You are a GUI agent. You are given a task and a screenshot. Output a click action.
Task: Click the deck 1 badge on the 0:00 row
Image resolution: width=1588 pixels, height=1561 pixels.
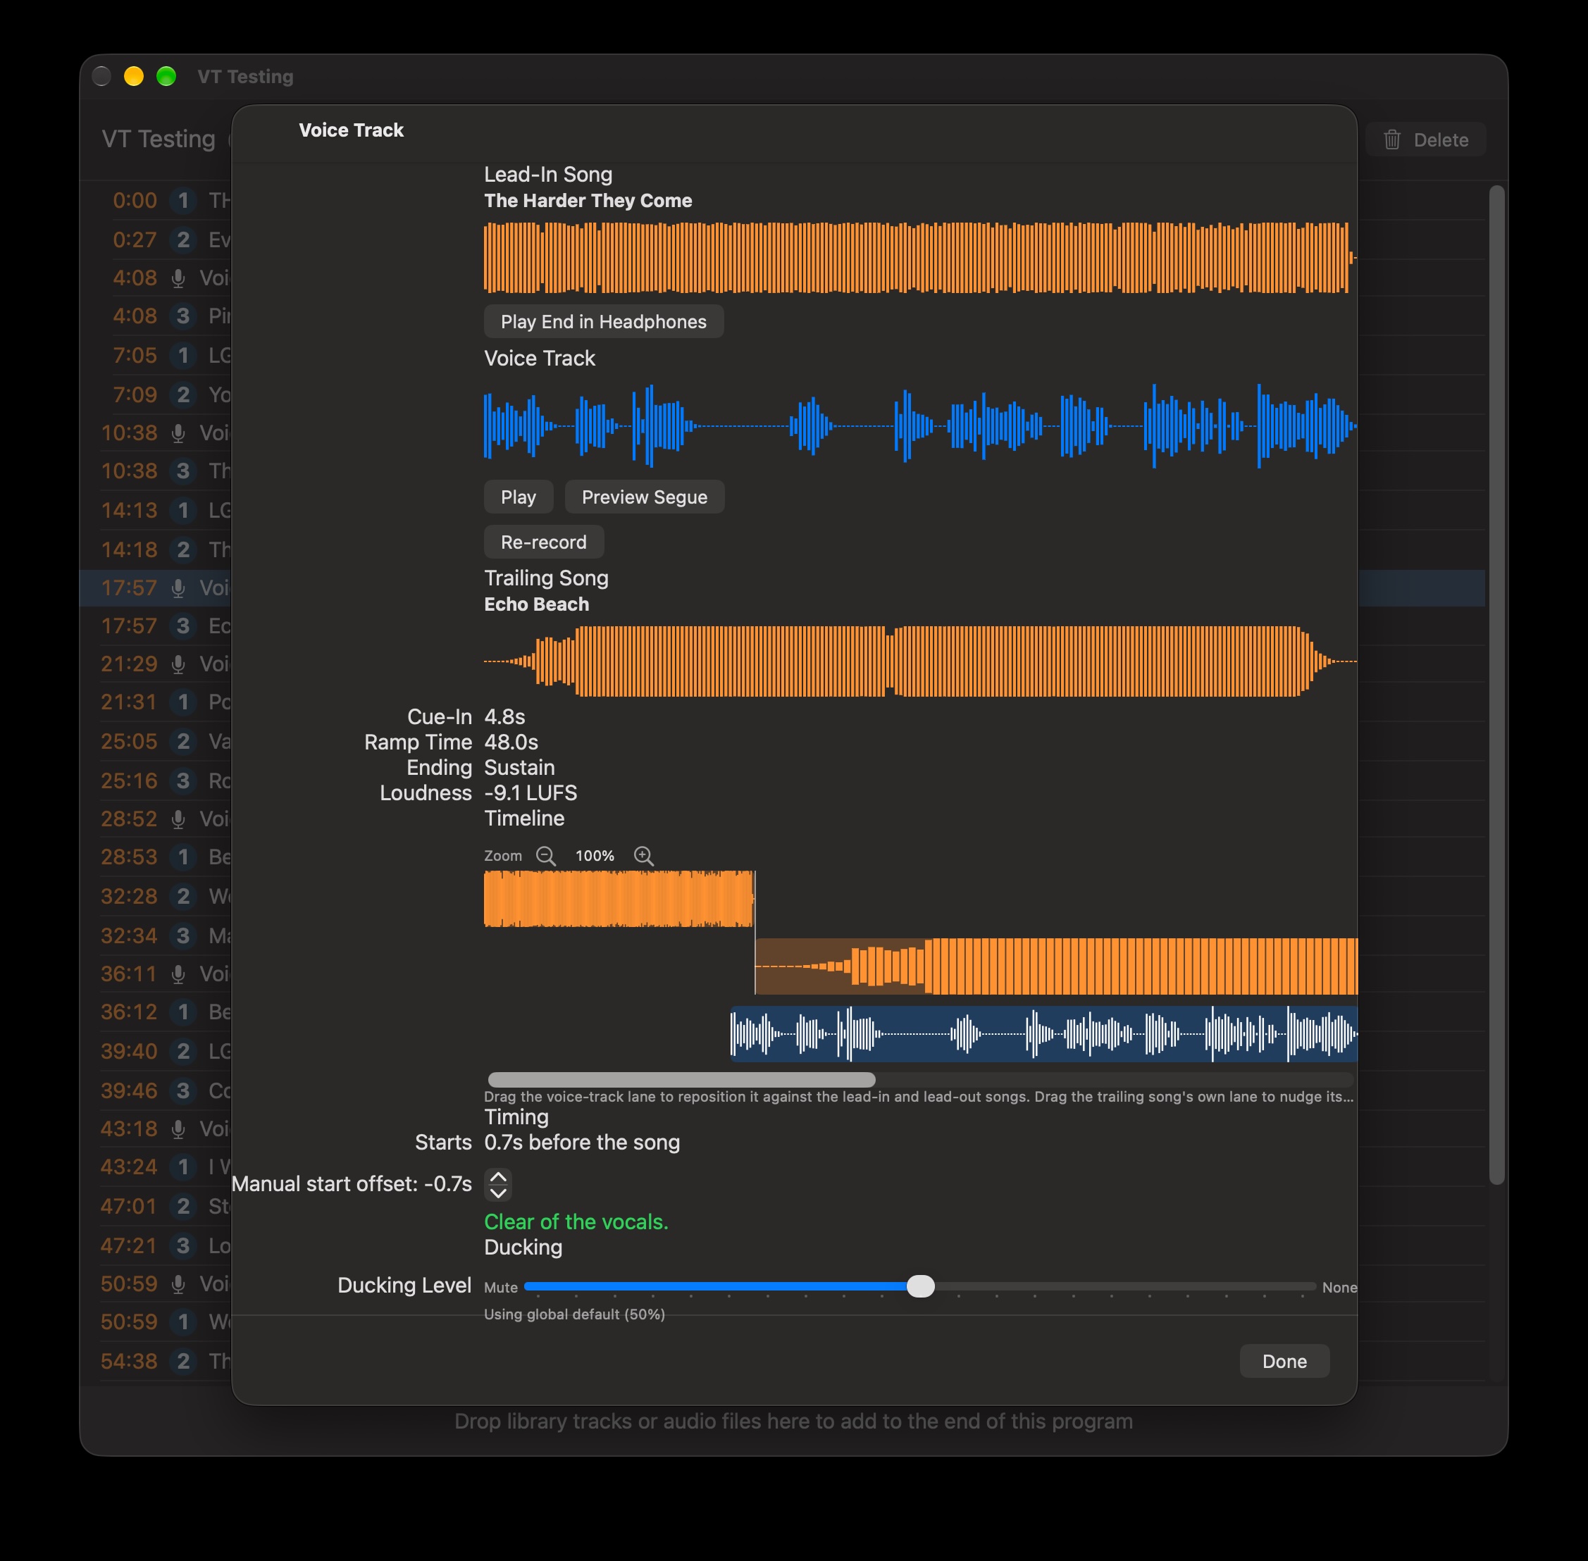[x=182, y=200]
